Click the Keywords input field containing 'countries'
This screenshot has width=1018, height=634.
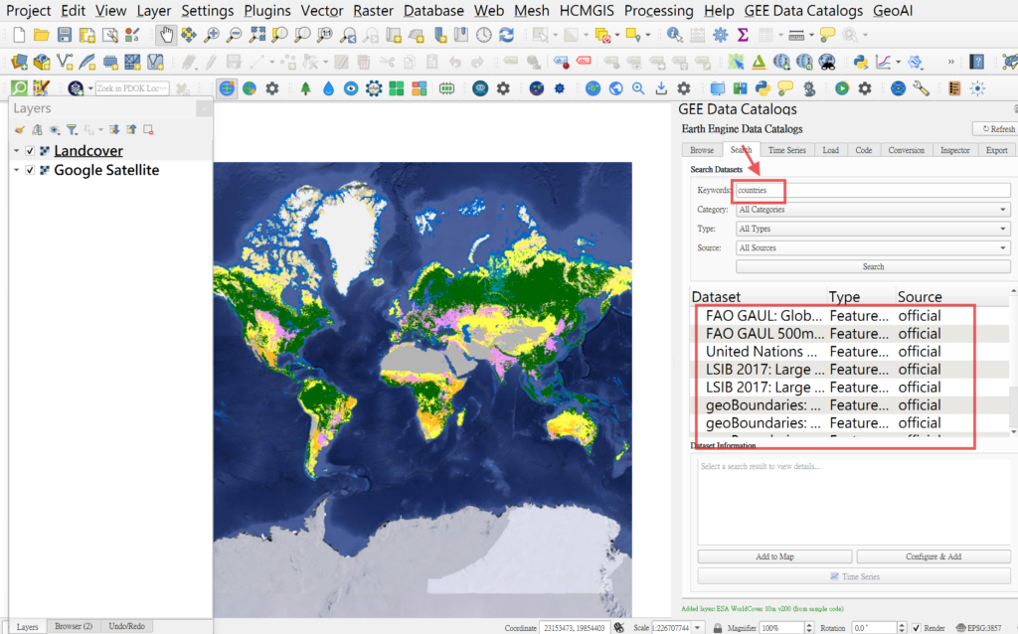(x=873, y=190)
